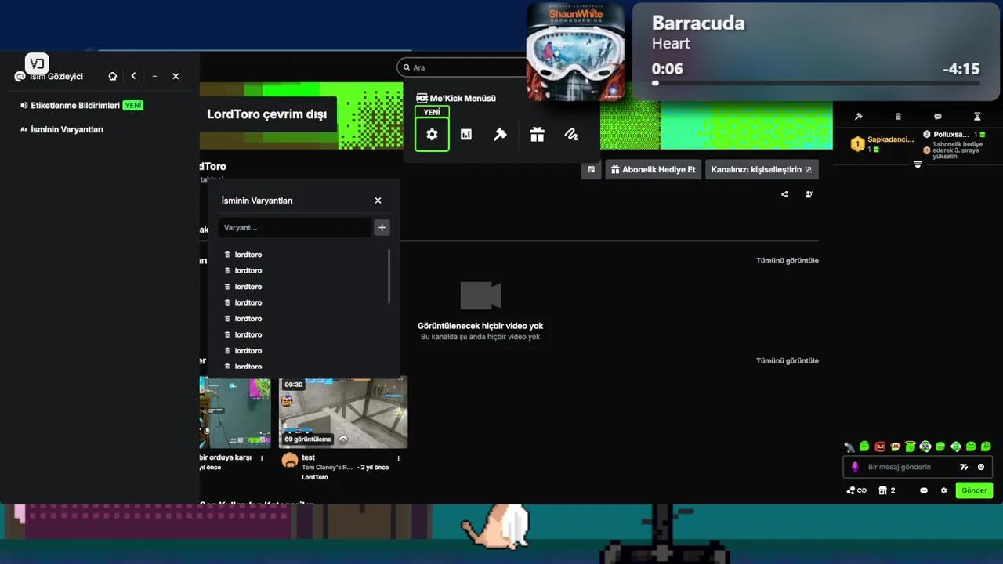Click the 'Tümünü görüntüle' link
The width and height of the screenshot is (1003, 564).
tap(787, 260)
